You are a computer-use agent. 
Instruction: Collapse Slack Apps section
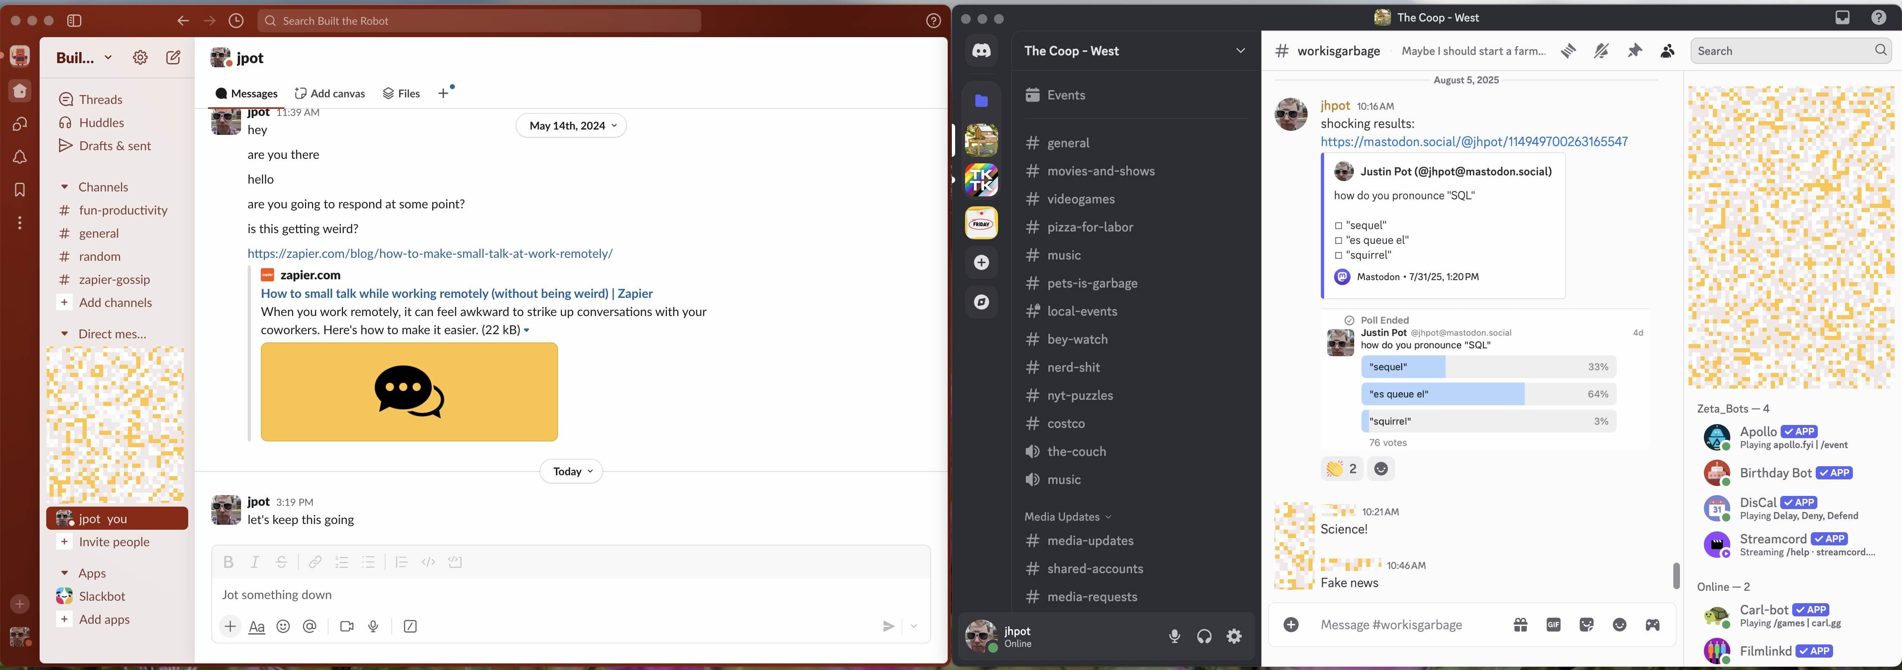64,573
